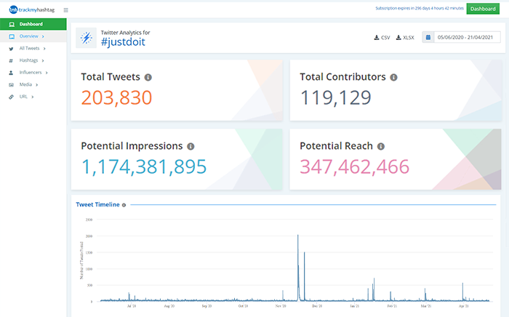
Task: Select Overview in the sidebar
Action: 33,36
